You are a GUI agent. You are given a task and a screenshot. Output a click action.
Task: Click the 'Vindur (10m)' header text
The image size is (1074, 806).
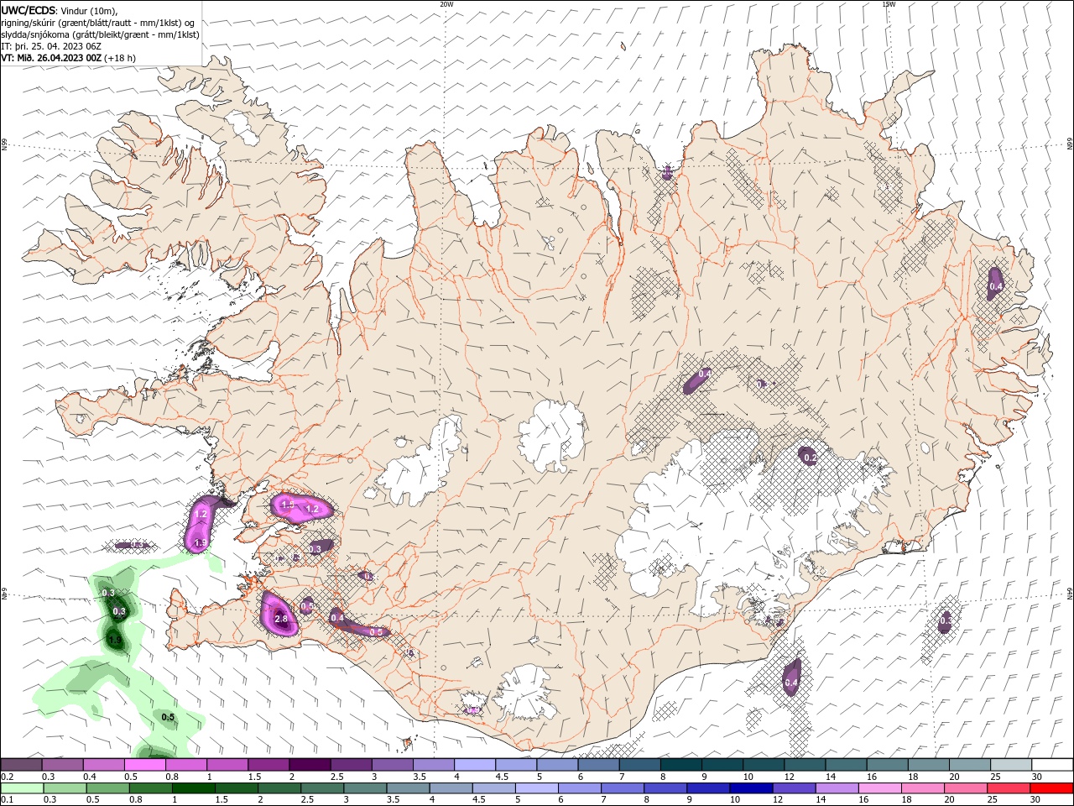[x=90, y=10]
